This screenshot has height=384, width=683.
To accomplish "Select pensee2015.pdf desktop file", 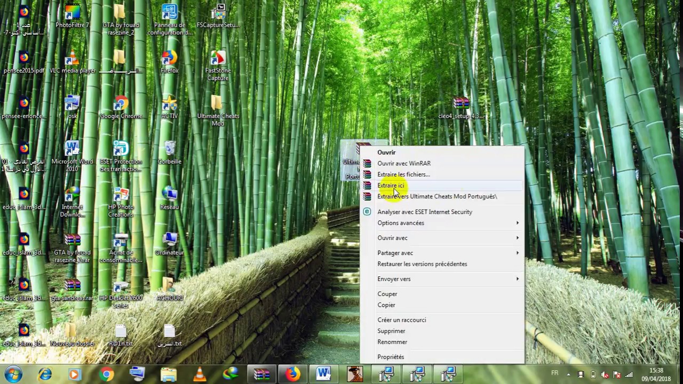I will point(24,62).
